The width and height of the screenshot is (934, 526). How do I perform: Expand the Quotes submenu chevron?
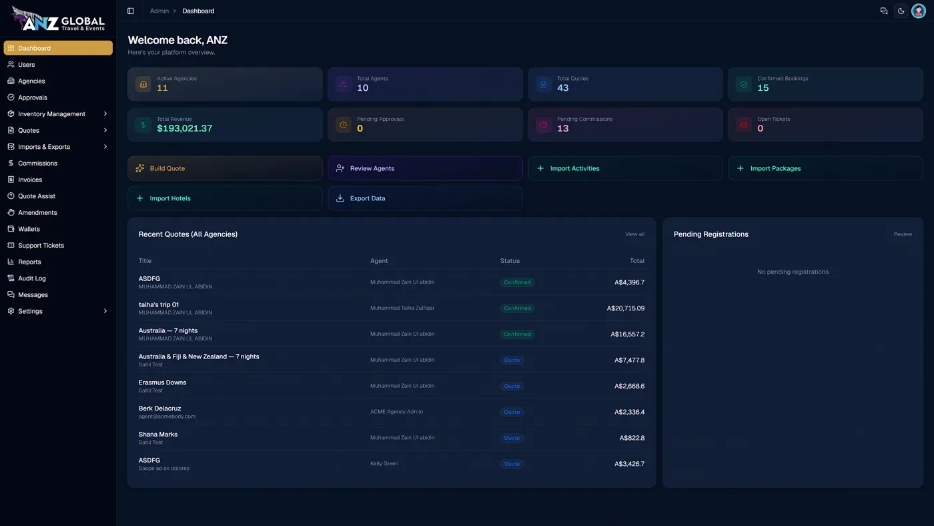[105, 130]
